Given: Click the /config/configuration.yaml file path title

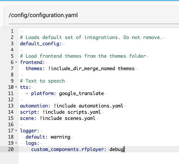Looking at the screenshot, I should click(x=43, y=15).
